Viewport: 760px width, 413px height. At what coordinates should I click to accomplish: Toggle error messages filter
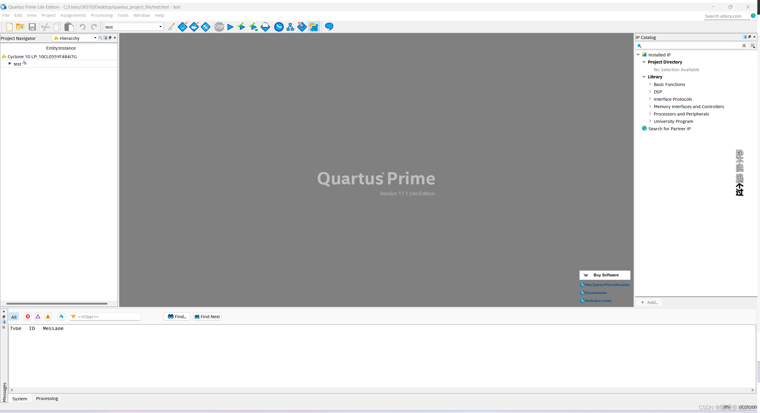tap(28, 317)
